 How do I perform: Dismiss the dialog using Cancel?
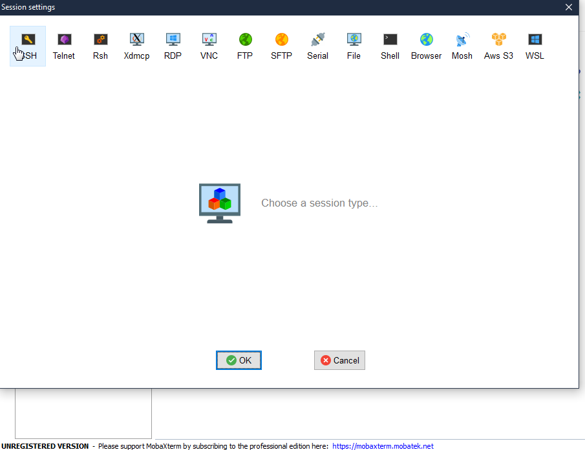point(339,360)
